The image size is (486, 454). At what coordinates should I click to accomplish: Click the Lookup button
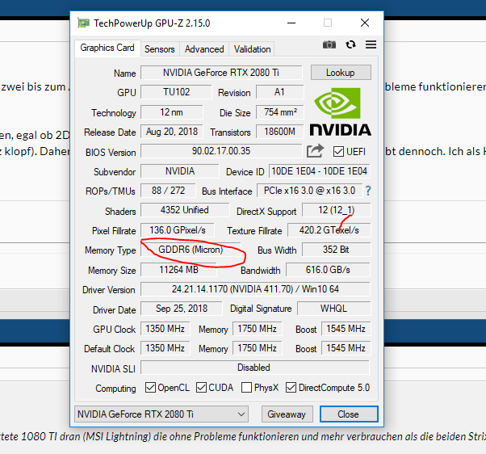coord(341,73)
